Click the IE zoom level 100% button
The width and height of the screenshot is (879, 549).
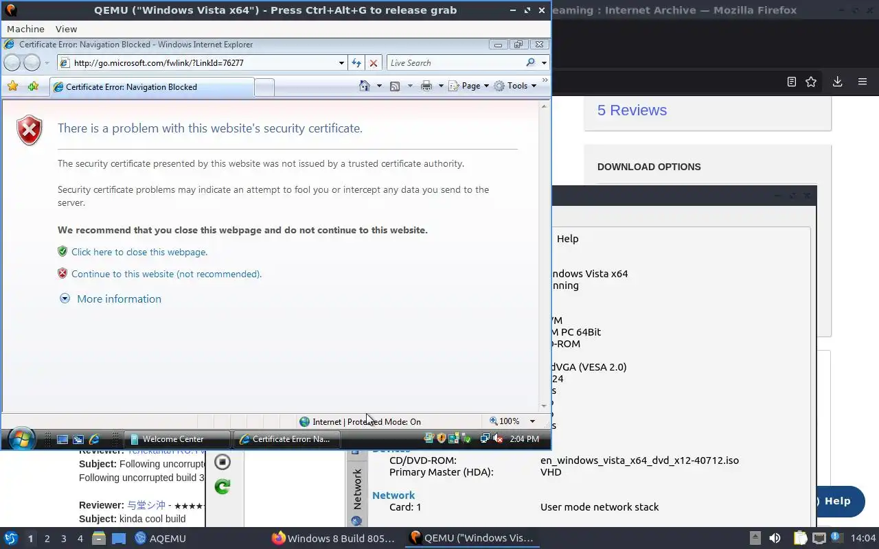coord(505,421)
